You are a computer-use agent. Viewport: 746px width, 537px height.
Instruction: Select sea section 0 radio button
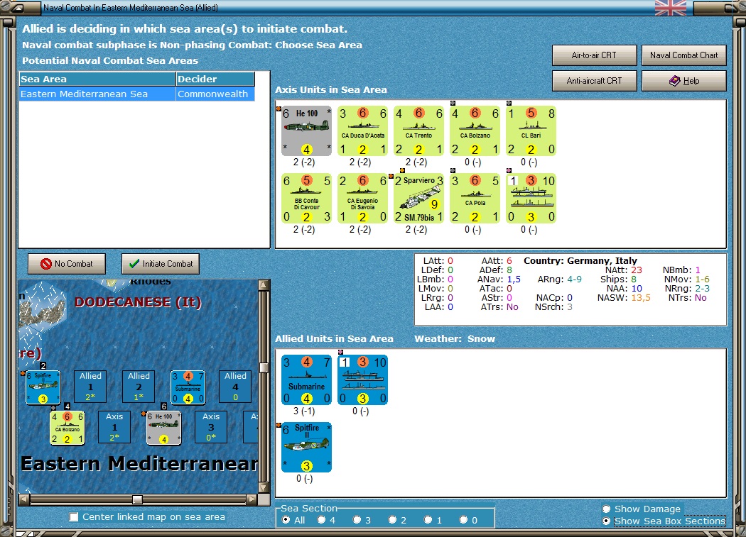point(463,520)
